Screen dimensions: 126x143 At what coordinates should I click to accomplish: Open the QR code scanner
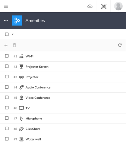pyautogui.click(x=104, y=6)
